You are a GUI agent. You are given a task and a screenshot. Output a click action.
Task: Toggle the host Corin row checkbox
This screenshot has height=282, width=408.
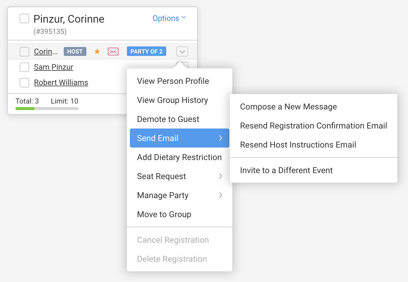[24, 52]
